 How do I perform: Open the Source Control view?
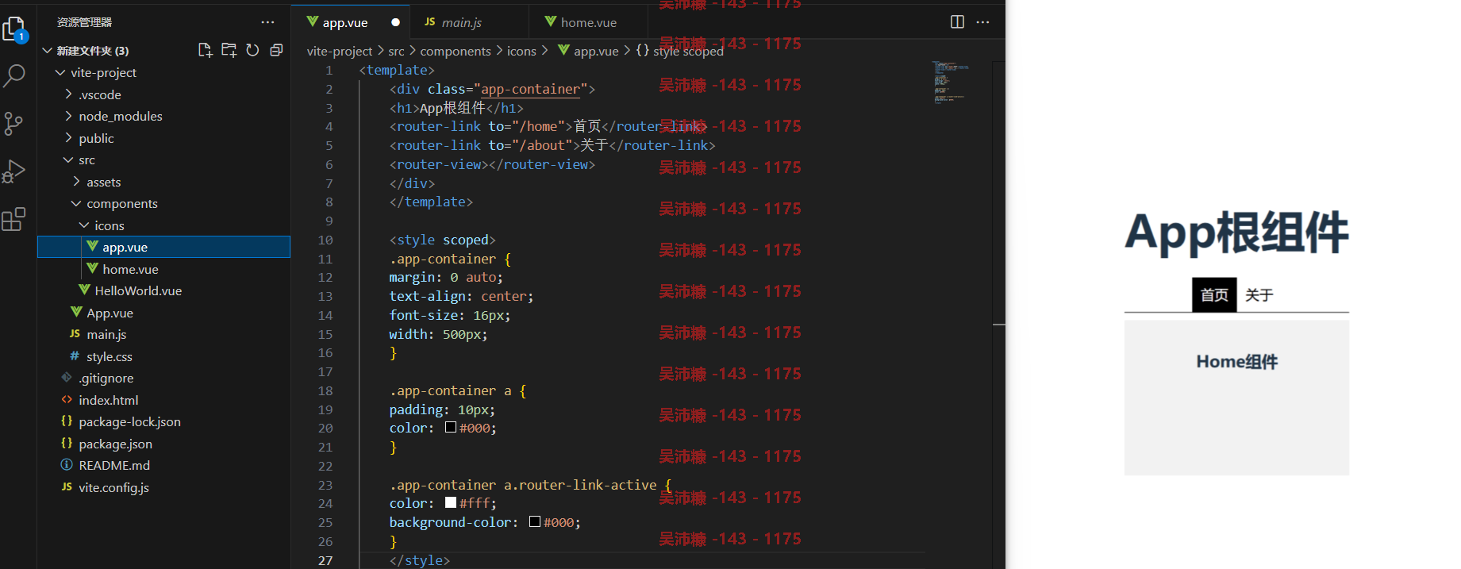click(x=14, y=123)
